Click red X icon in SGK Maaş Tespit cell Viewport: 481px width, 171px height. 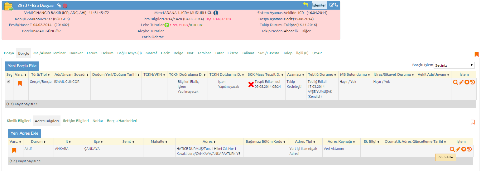coord(251,84)
